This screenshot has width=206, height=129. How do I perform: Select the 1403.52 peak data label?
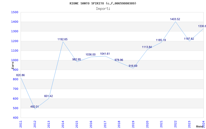[175, 19]
